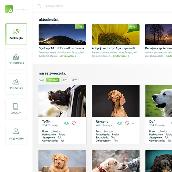Favorite Reksona with the heart icon
Viewport: 172px width, 172px height.
[127, 123]
